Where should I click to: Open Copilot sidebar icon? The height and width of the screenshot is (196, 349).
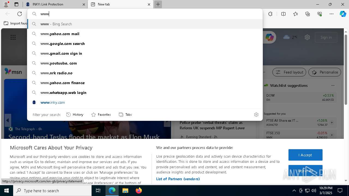(x=343, y=14)
